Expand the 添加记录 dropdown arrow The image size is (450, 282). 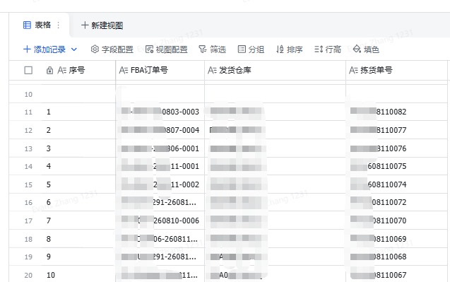pyautogui.click(x=74, y=49)
